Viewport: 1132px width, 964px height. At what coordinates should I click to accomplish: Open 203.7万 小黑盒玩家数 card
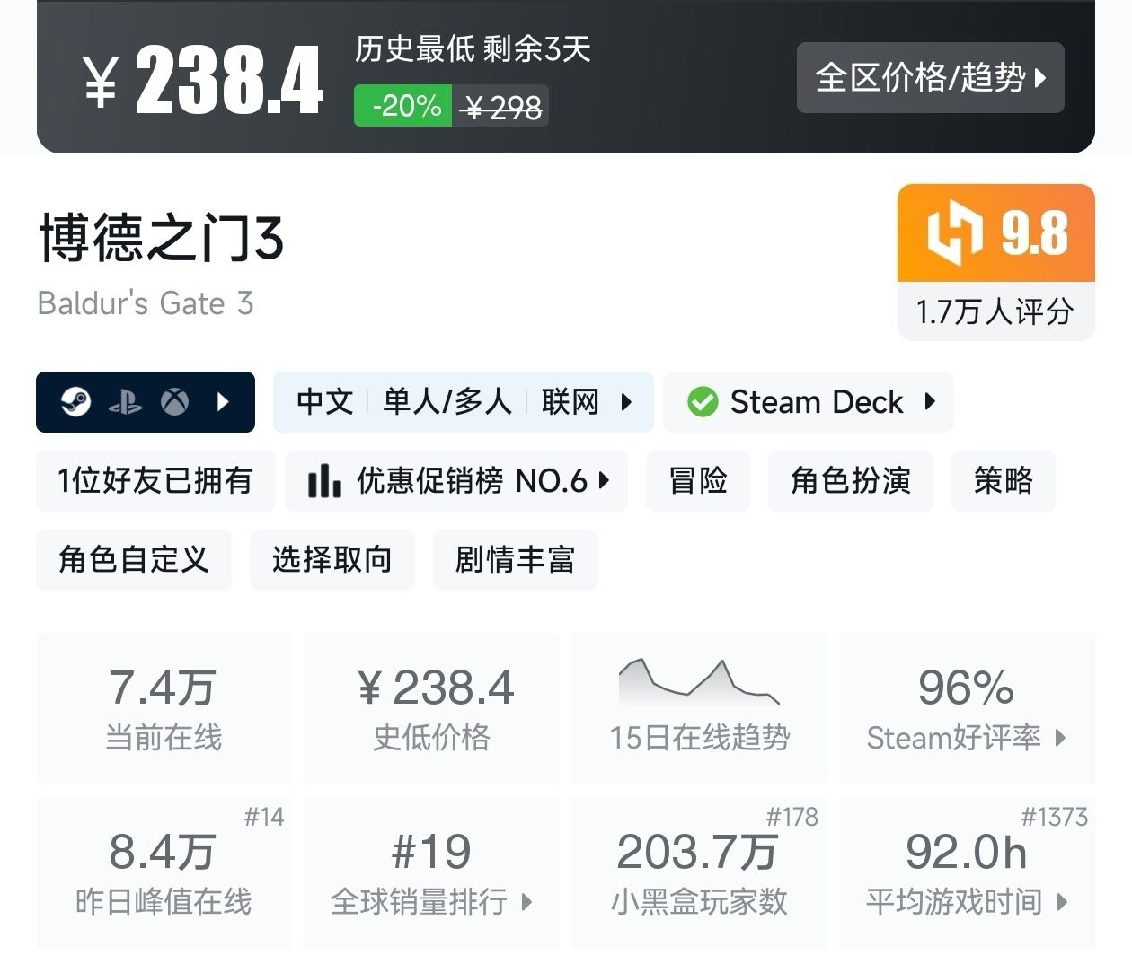[699, 872]
